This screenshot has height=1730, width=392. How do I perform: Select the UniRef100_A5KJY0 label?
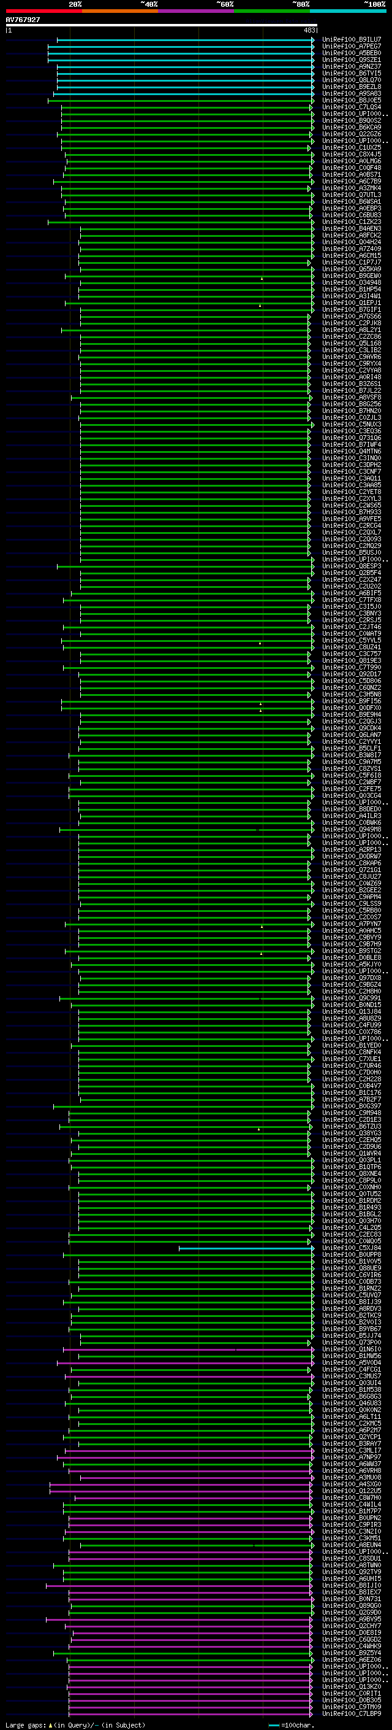click(x=351, y=964)
